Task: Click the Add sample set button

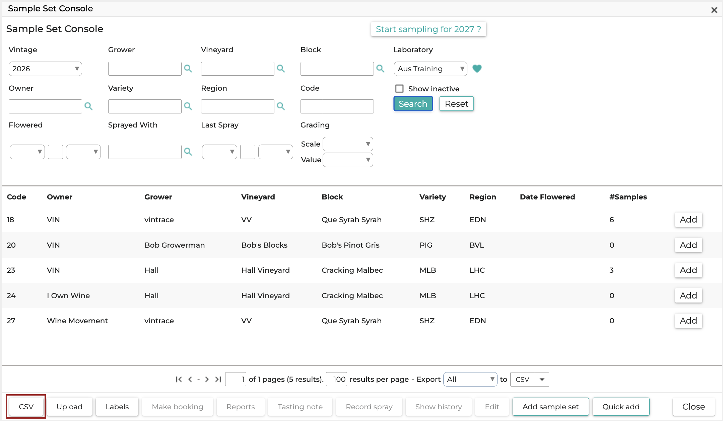Action: [551, 407]
